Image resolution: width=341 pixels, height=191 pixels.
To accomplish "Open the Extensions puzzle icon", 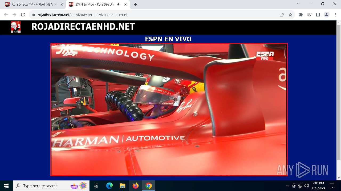I will coord(301,15).
